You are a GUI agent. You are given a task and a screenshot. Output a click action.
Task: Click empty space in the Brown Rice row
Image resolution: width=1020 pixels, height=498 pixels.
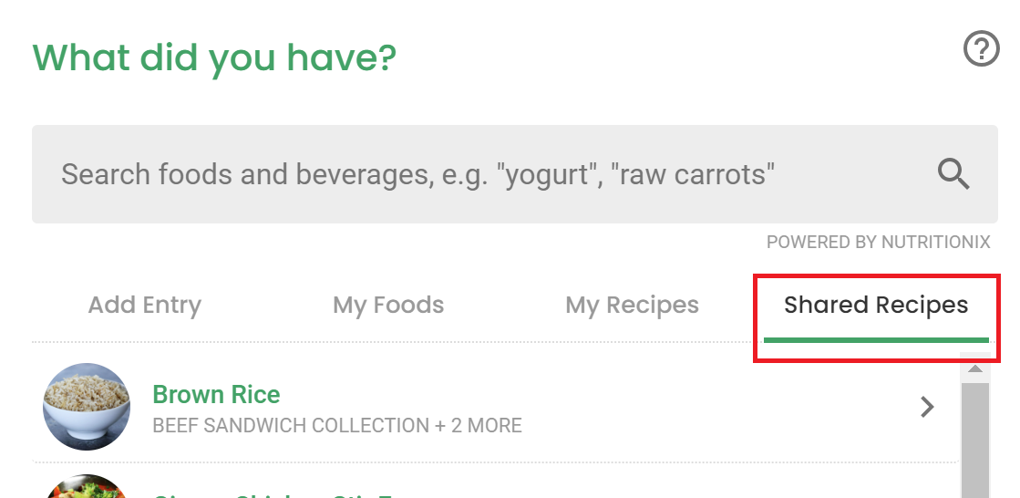(716, 408)
